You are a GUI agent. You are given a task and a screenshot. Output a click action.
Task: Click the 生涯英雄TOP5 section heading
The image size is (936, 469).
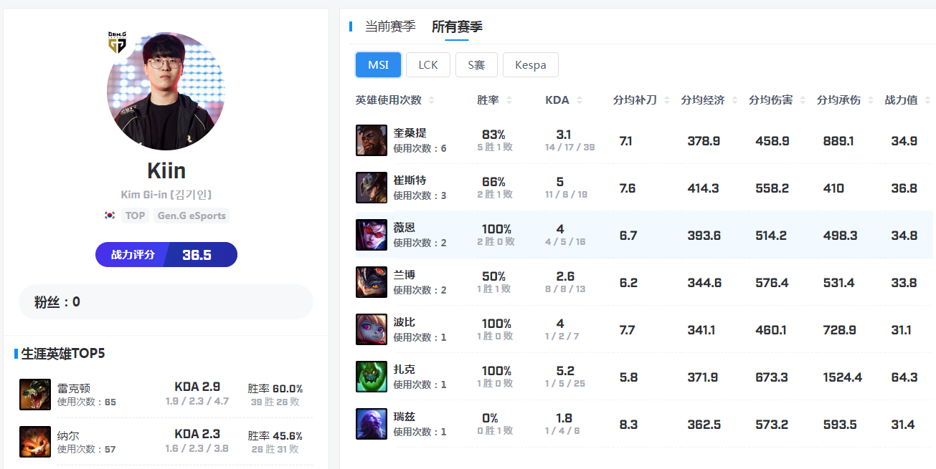pyautogui.click(x=63, y=354)
